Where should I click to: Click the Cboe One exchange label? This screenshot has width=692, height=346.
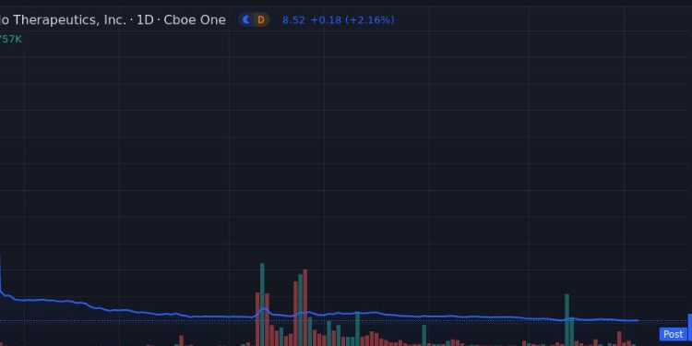(x=195, y=20)
